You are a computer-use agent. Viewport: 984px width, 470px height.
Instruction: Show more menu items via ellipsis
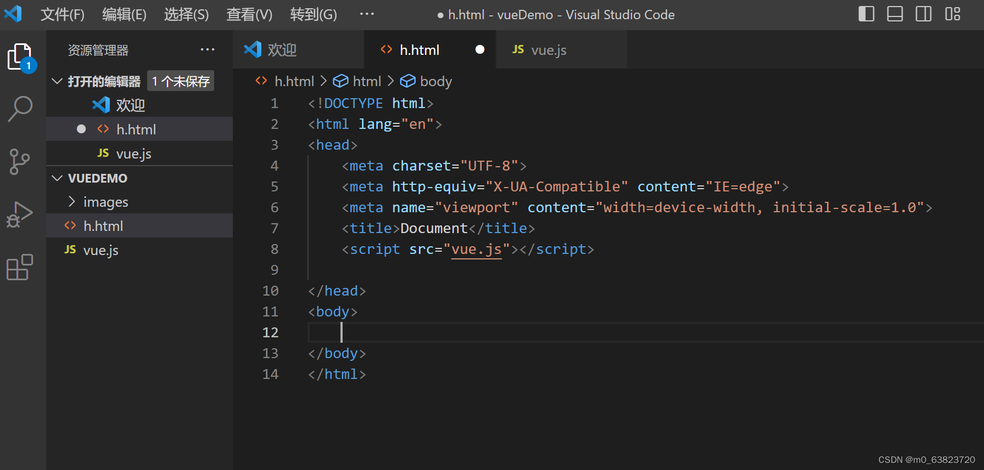pyautogui.click(x=367, y=14)
